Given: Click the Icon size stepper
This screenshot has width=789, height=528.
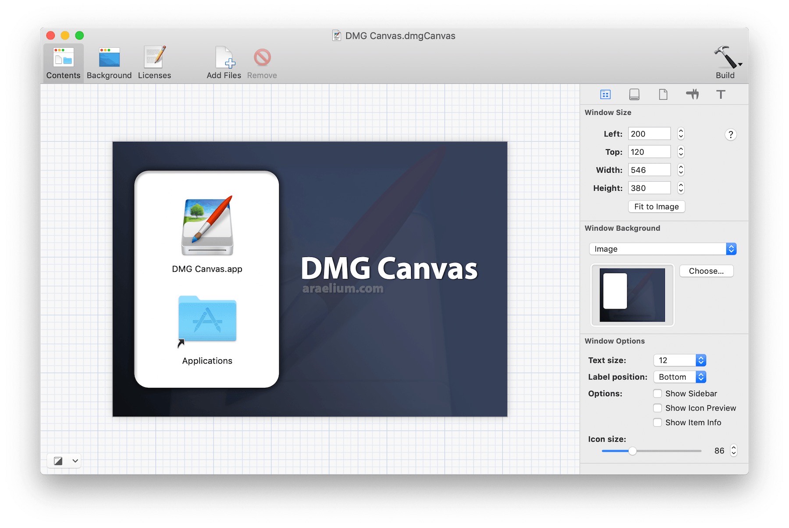Looking at the screenshot, I should tap(734, 450).
